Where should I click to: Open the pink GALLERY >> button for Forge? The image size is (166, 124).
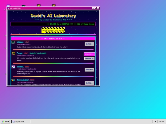tap(89, 54)
